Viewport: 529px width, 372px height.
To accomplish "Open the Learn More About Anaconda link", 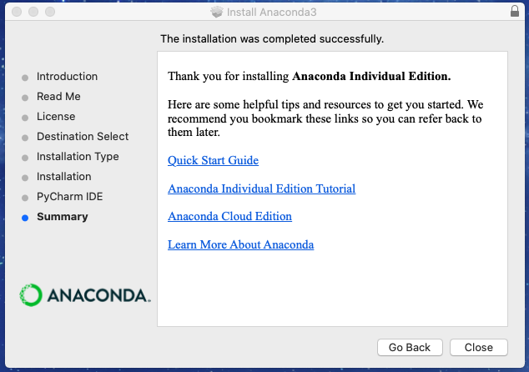I will [240, 244].
